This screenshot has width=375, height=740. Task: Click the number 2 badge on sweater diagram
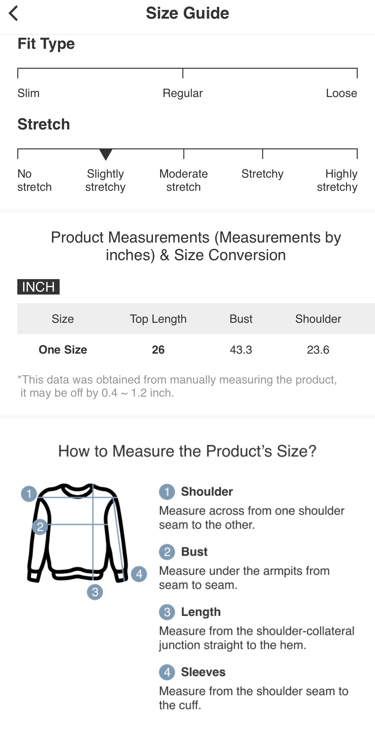point(40,527)
